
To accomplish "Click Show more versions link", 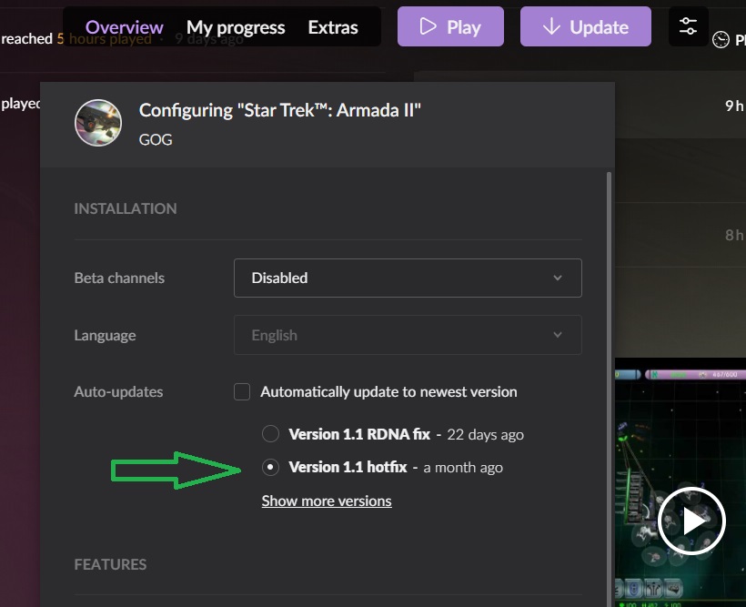I will click(x=327, y=501).
